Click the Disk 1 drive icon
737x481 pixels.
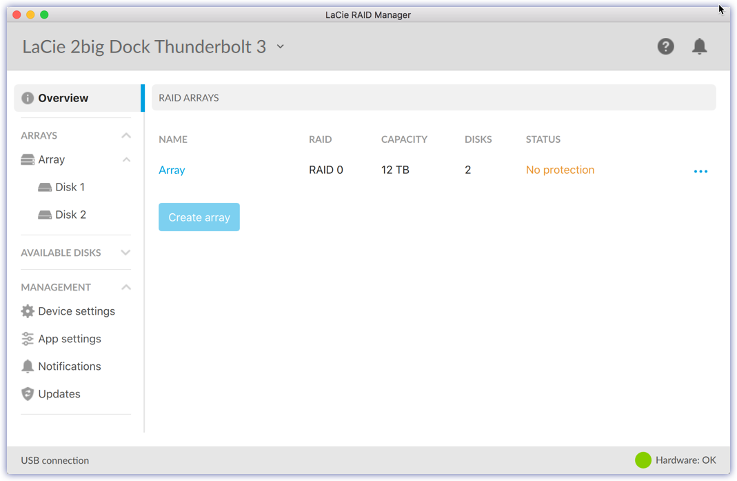(45, 187)
